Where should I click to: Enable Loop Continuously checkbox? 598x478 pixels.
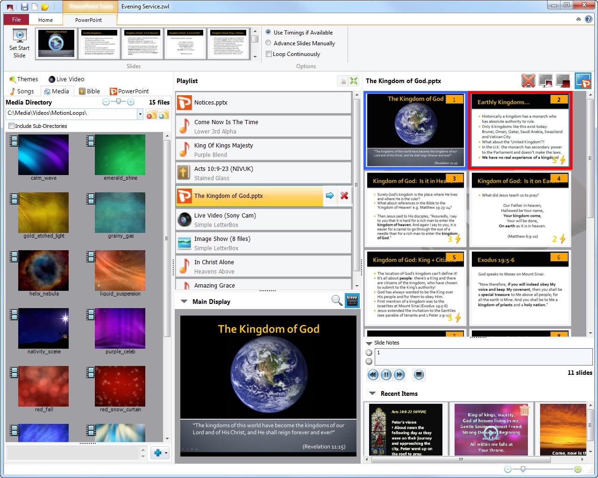pos(269,54)
